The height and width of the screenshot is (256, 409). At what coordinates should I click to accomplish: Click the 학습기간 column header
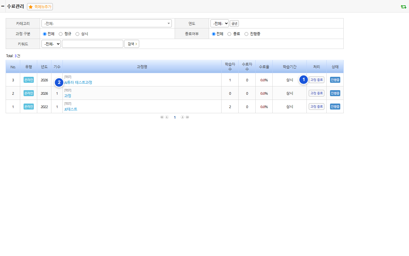(290, 67)
